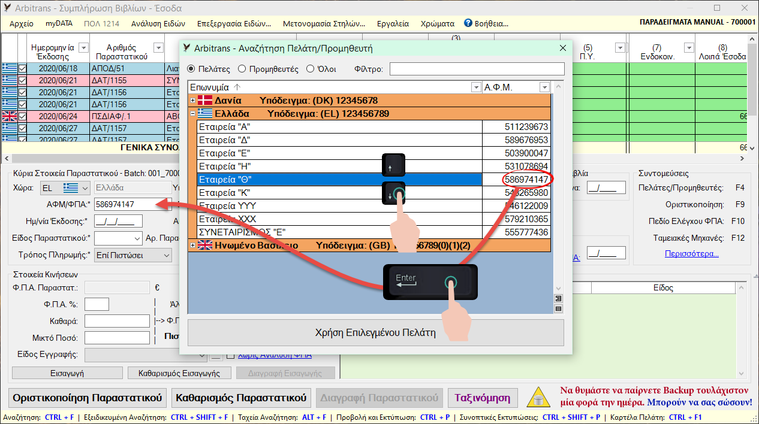Open the Αρχείο menu

[x=22, y=24]
